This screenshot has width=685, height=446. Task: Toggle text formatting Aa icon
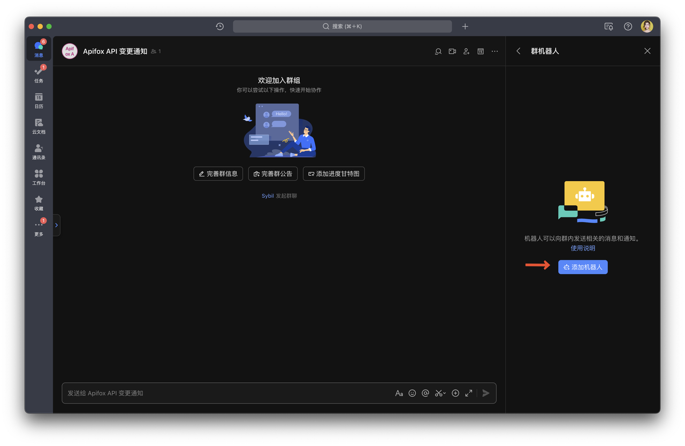(x=399, y=393)
